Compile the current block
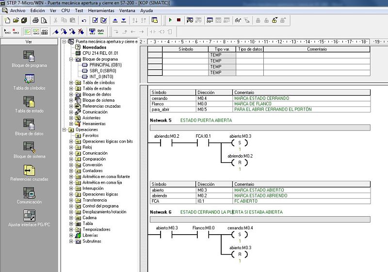 click(95, 20)
